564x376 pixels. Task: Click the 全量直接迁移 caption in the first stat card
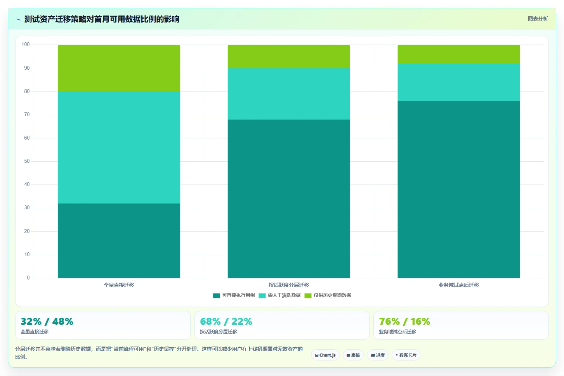35,332
